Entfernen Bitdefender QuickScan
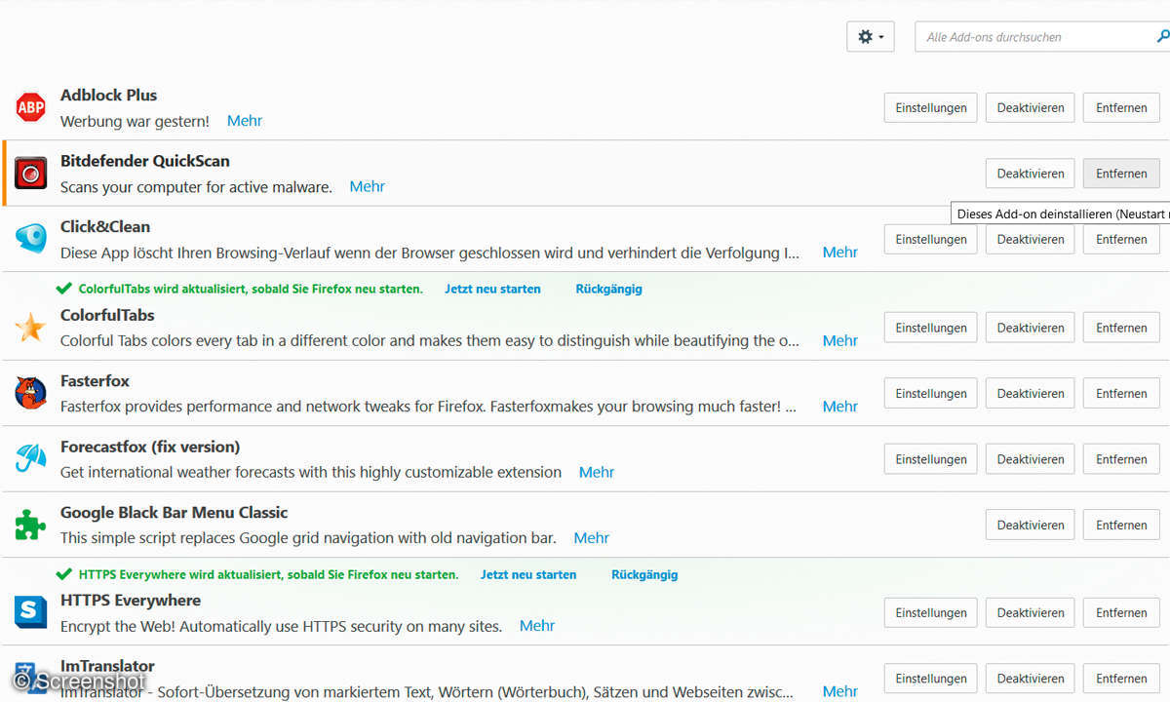This screenshot has width=1170, height=702. point(1121,174)
